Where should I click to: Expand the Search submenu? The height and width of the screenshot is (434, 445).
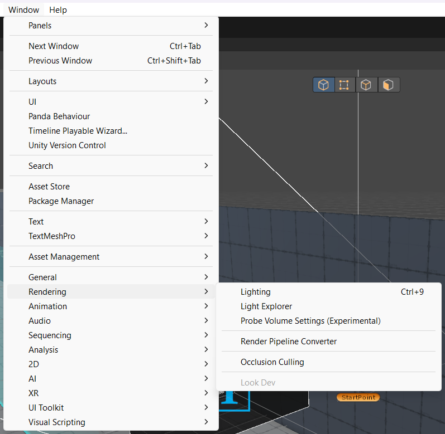111,166
